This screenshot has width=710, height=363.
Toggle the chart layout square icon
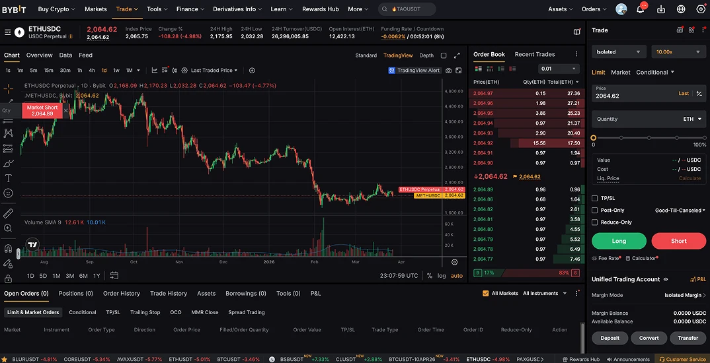coord(444,55)
